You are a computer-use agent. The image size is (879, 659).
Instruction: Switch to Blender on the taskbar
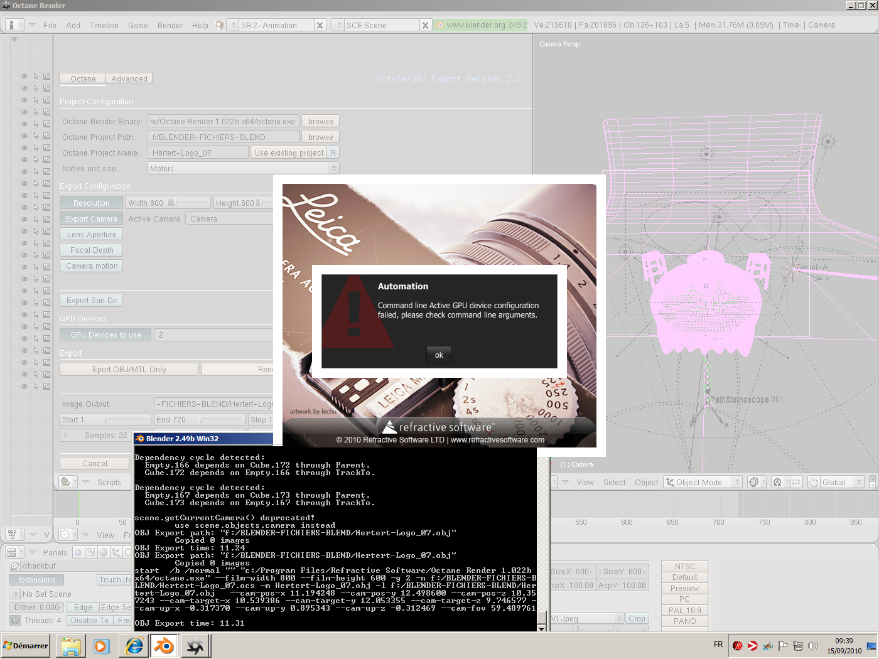[x=164, y=646]
